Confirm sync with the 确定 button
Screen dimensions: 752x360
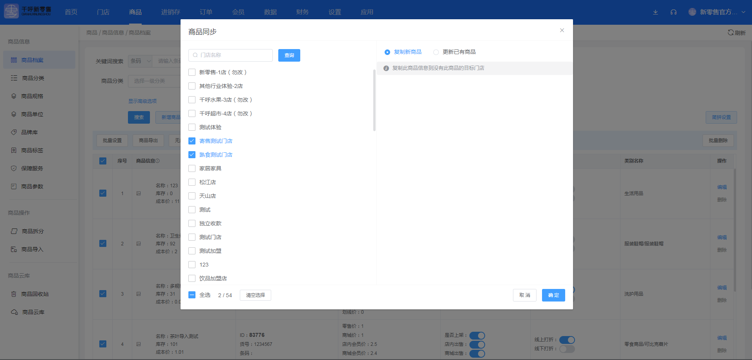tap(553, 295)
